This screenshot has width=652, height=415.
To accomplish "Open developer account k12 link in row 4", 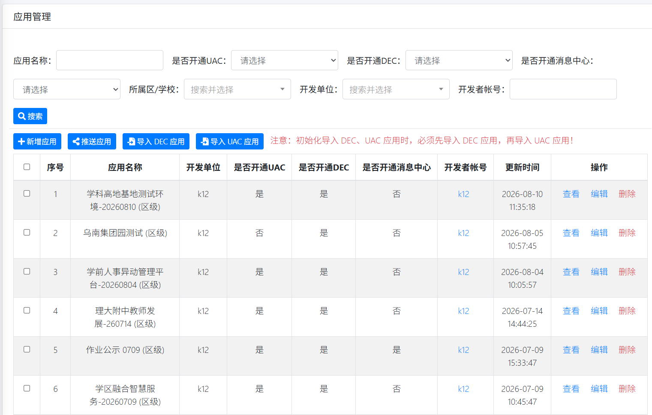I will point(463,311).
